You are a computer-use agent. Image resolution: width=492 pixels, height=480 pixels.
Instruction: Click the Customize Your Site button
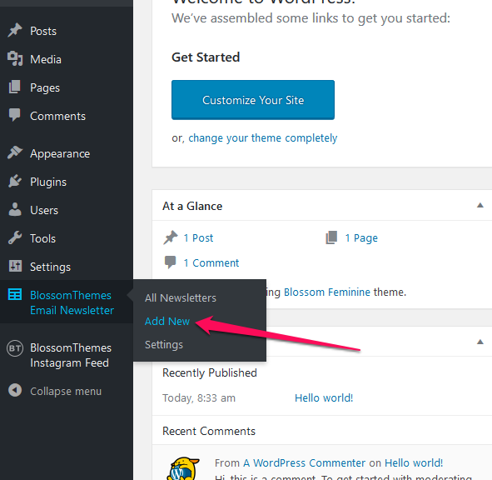coord(253,100)
